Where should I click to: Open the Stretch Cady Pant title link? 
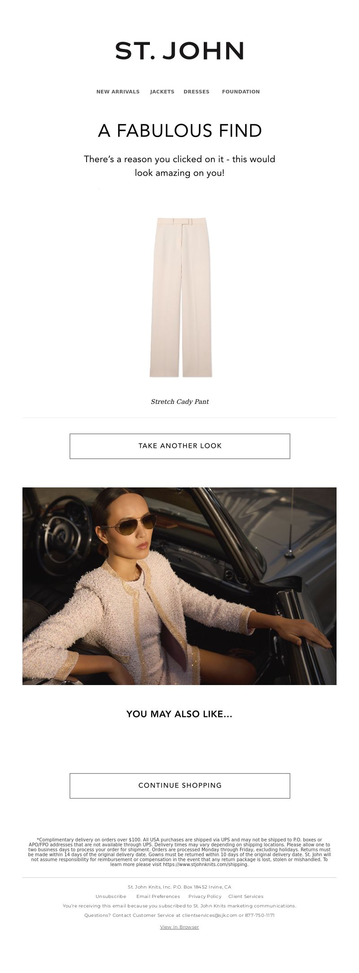tap(179, 402)
